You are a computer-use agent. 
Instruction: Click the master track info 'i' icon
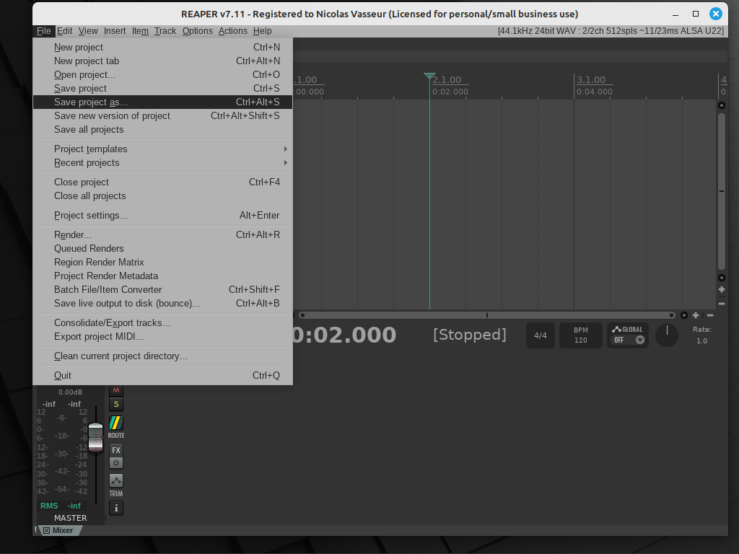pyautogui.click(x=116, y=508)
